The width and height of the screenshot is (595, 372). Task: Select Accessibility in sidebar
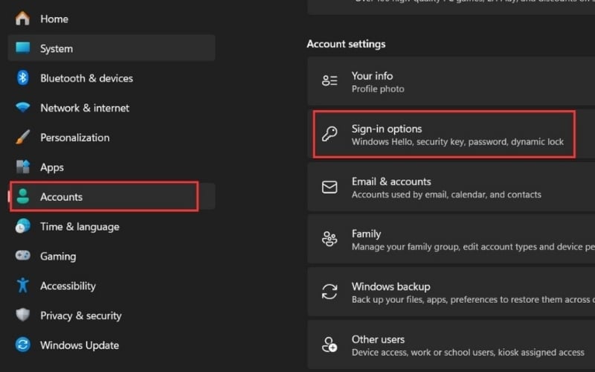pos(112,285)
